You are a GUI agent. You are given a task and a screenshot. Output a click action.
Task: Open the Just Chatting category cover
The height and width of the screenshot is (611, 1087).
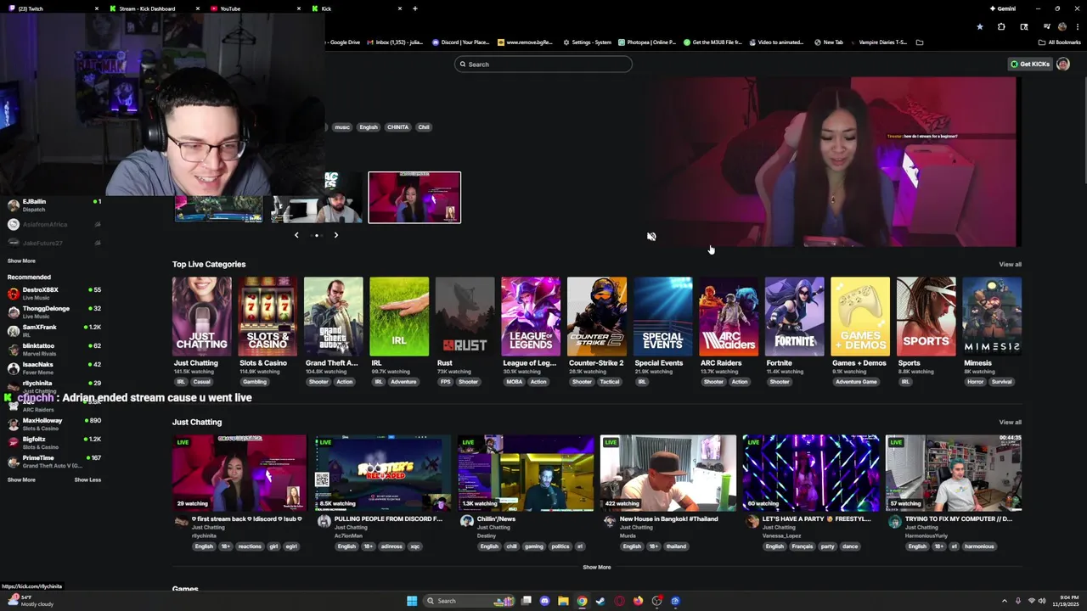(x=201, y=316)
